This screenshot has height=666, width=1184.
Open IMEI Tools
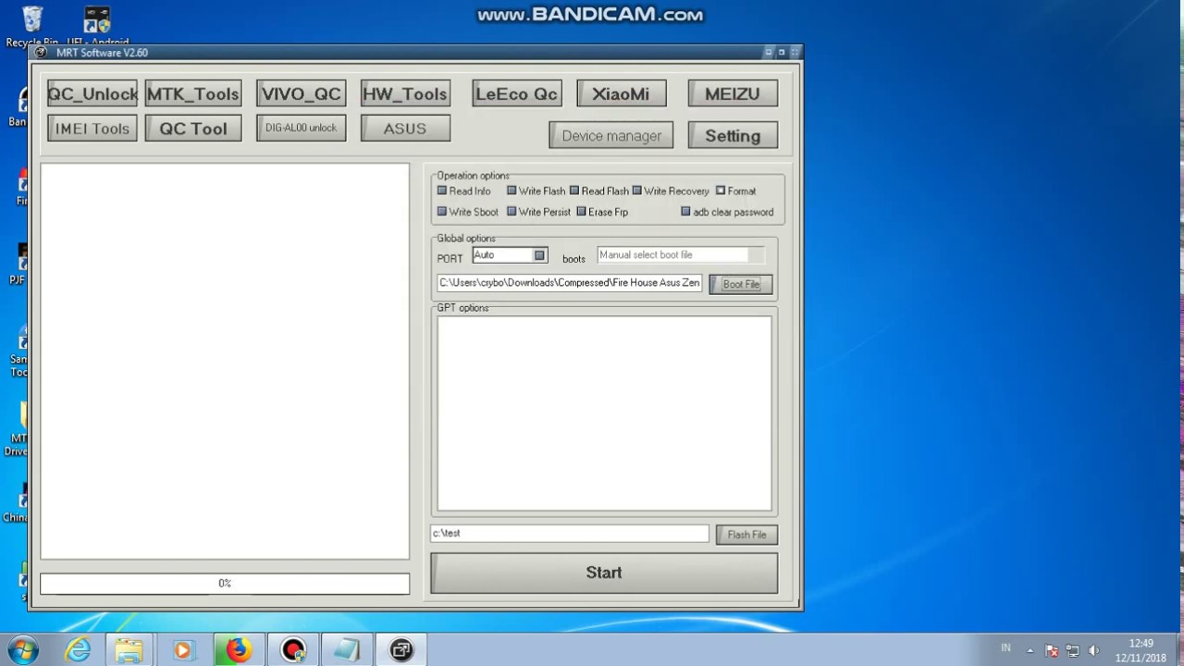click(x=92, y=129)
